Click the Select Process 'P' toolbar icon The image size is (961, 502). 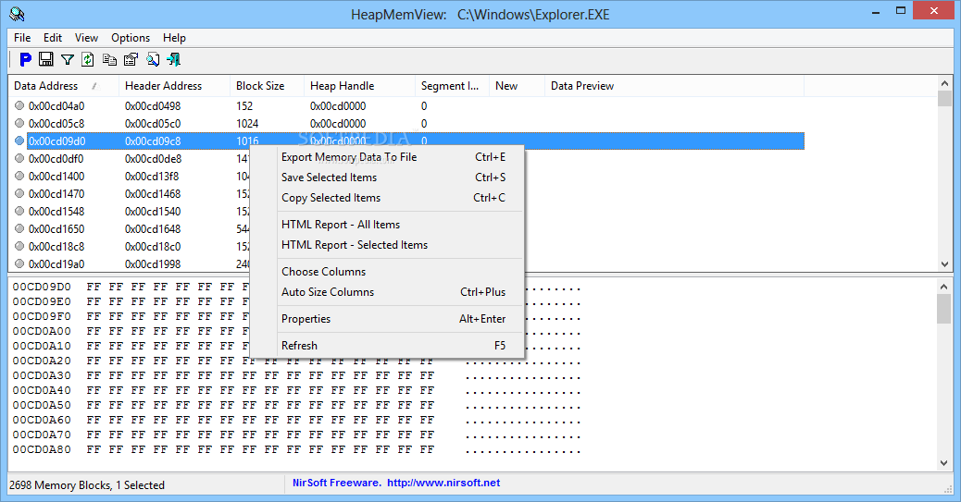(x=25, y=59)
